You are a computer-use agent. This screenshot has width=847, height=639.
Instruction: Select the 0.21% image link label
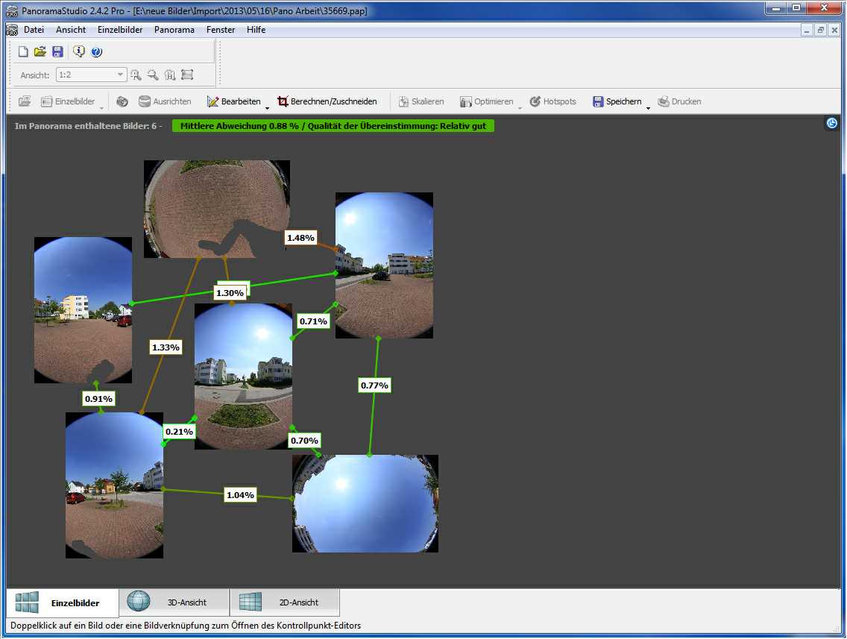179,432
